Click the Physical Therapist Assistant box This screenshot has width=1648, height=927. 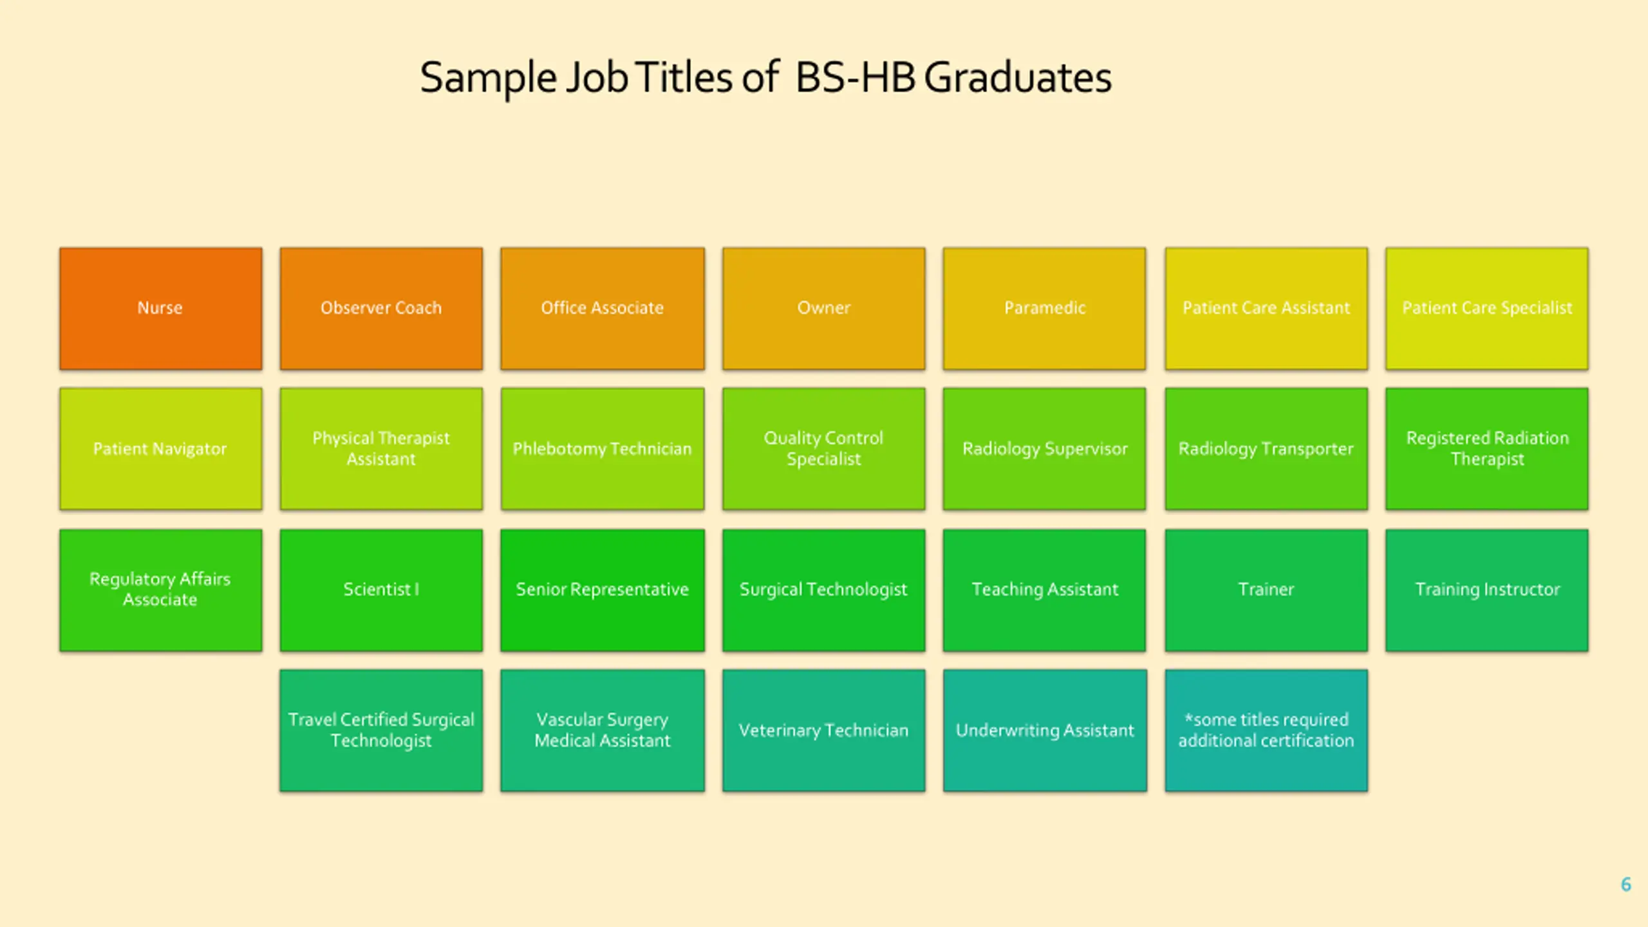pyautogui.click(x=381, y=449)
